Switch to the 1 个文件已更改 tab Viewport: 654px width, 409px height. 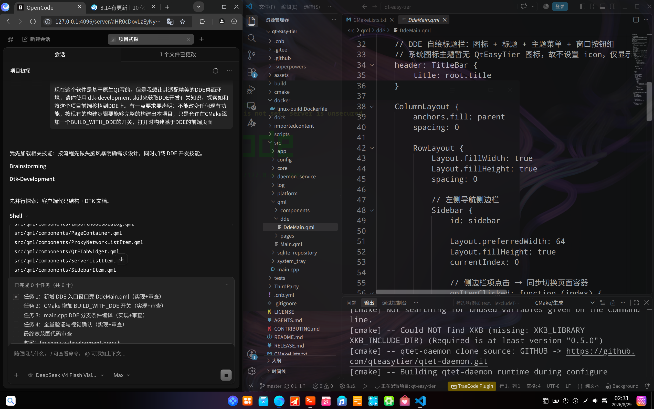tap(178, 54)
